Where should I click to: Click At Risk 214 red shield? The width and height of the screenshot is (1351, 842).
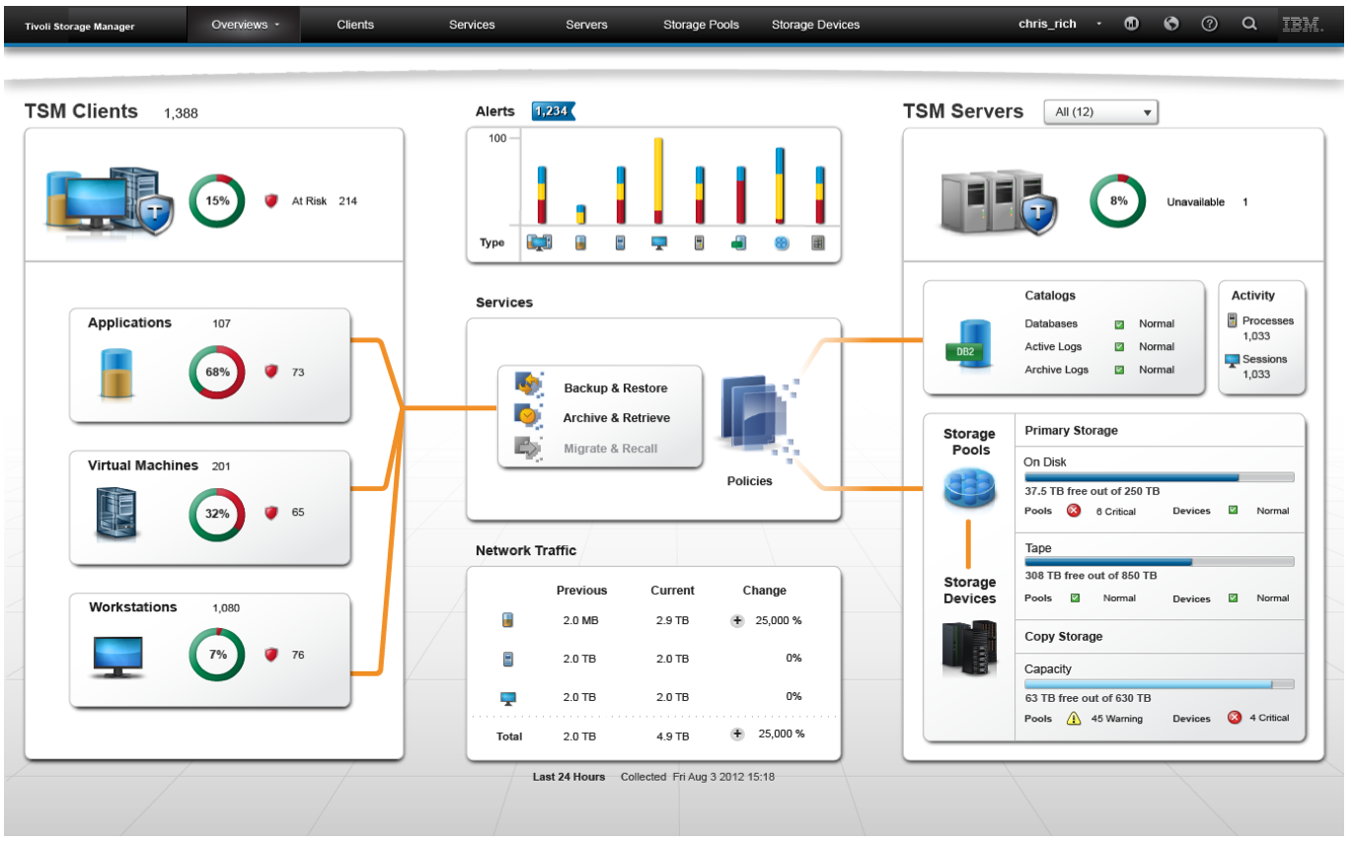pos(271,201)
